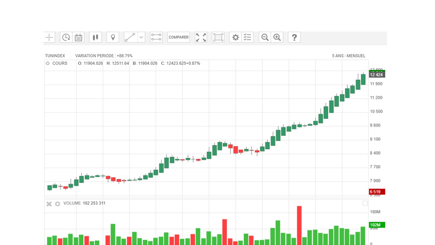Enter fullscreen with the expand arrows icon
Image resolution: width=435 pixels, height=245 pixels.
pyautogui.click(x=201, y=37)
